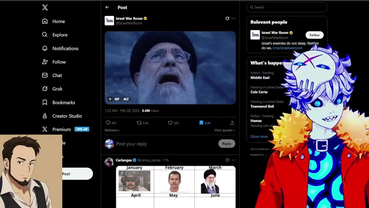Screen dimensions: 369x208
Task: Click the Home house icon
Action: [x=45, y=21]
